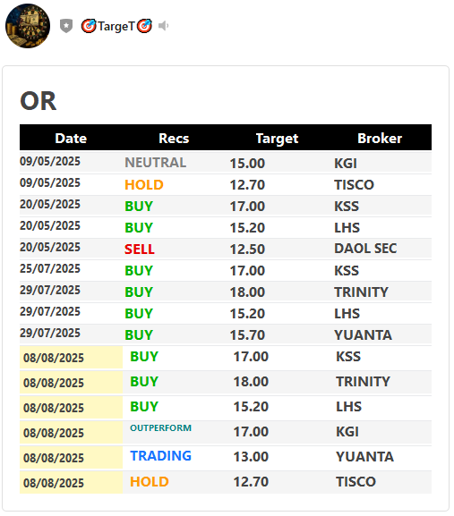Select the blue TRADING recommendation label
This screenshot has height=516, width=454.
pyautogui.click(x=160, y=456)
